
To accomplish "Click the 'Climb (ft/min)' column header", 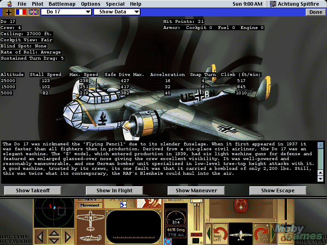I will point(241,75).
